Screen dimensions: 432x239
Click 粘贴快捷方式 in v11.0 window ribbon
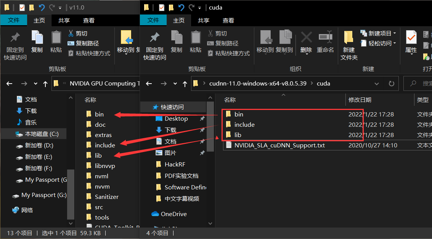pyautogui.click(x=89, y=53)
